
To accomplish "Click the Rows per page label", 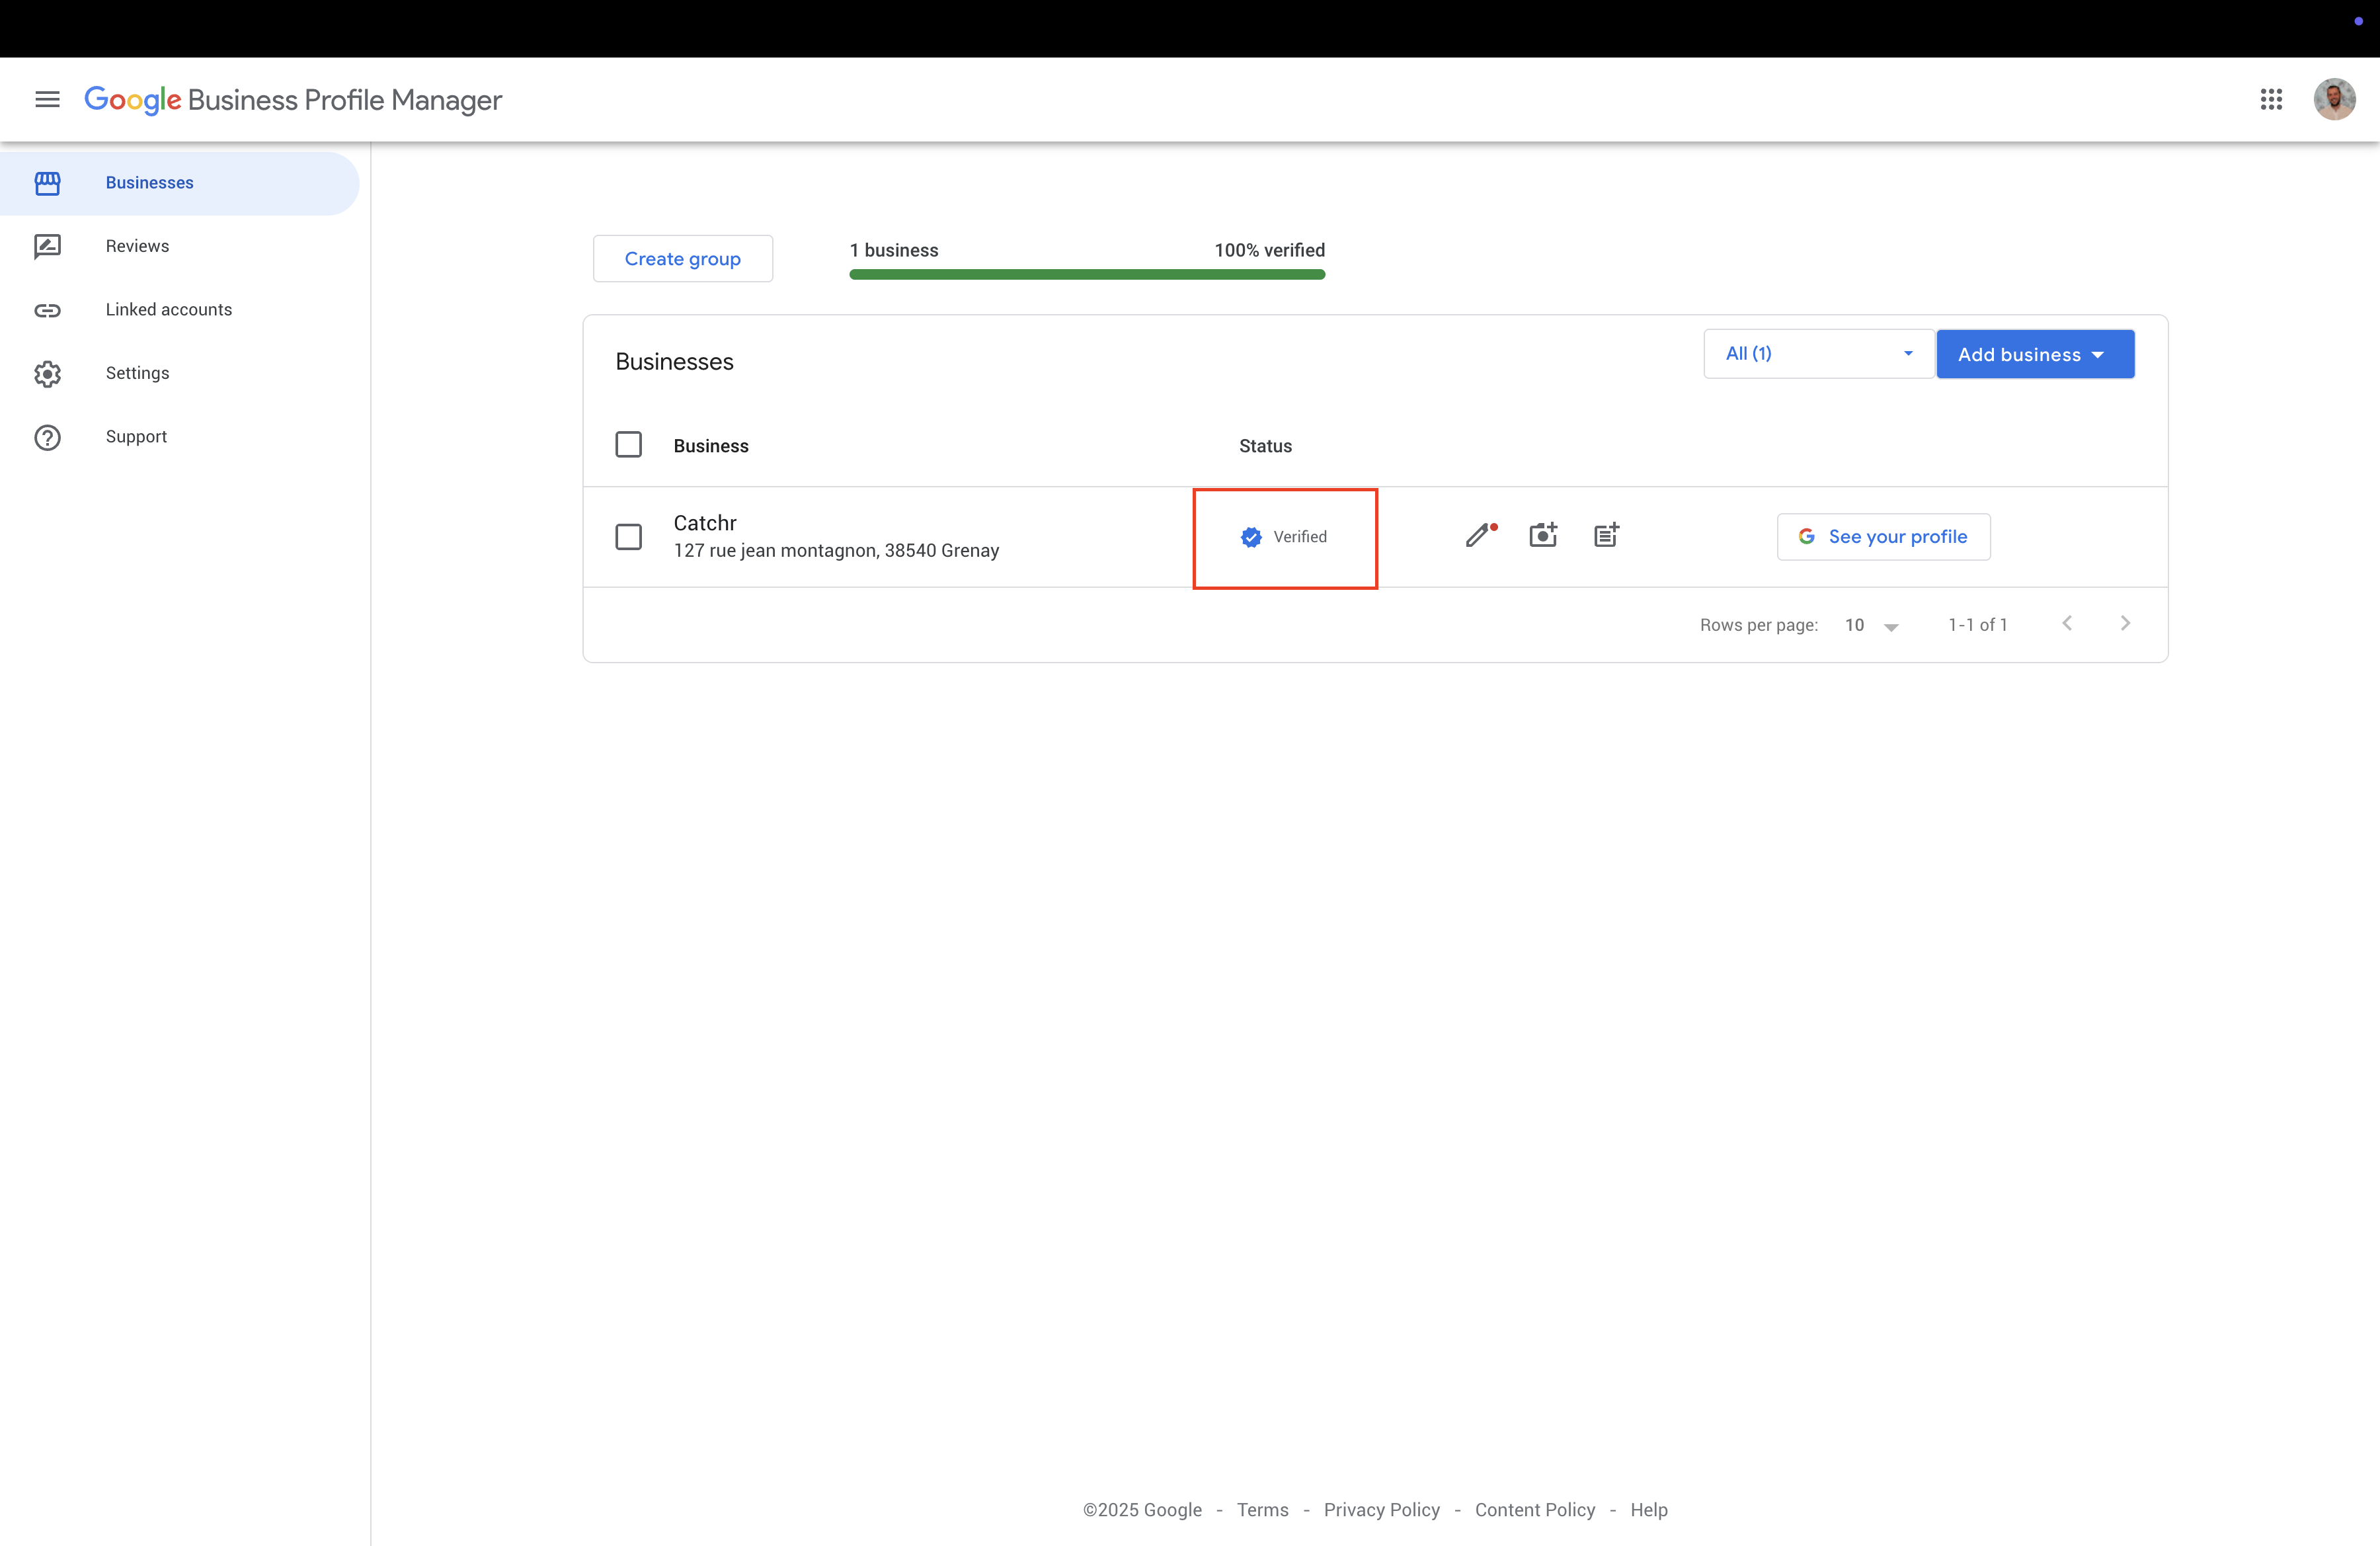I will (x=1758, y=625).
